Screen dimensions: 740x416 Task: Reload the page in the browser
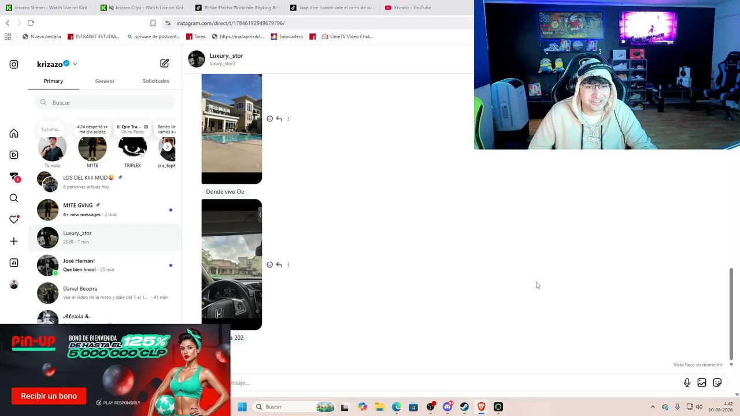click(x=31, y=23)
